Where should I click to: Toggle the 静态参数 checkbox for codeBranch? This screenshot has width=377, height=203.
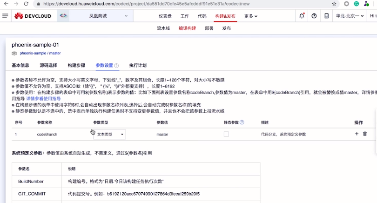[226, 134]
